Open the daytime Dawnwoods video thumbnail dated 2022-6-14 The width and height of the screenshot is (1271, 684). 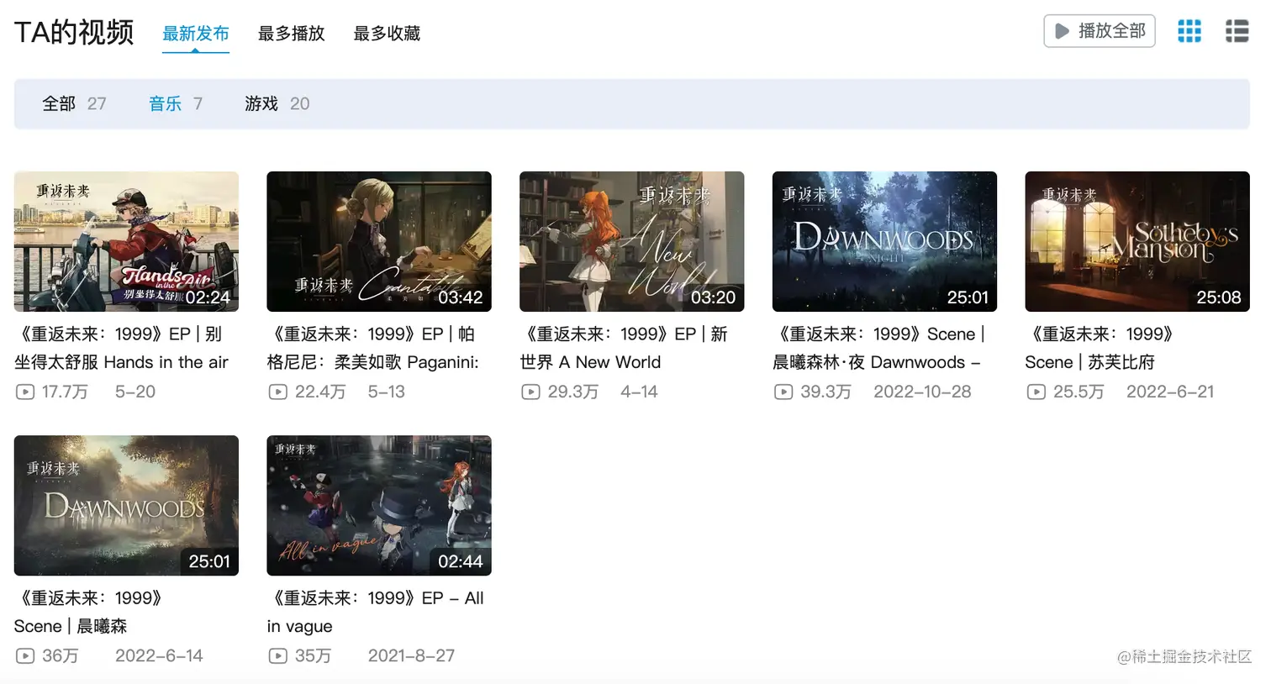[126, 505]
